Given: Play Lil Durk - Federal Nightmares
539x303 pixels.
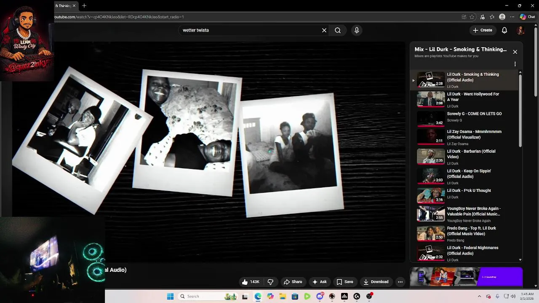Looking at the screenshot, I should 465,253.
